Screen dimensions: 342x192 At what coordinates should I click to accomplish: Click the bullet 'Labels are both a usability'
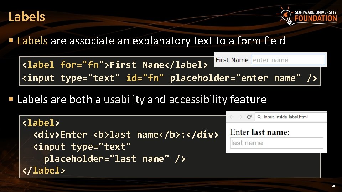[x=141, y=100]
